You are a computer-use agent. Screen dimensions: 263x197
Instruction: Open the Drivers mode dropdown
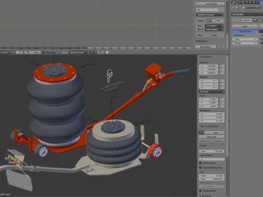tap(5, 53)
